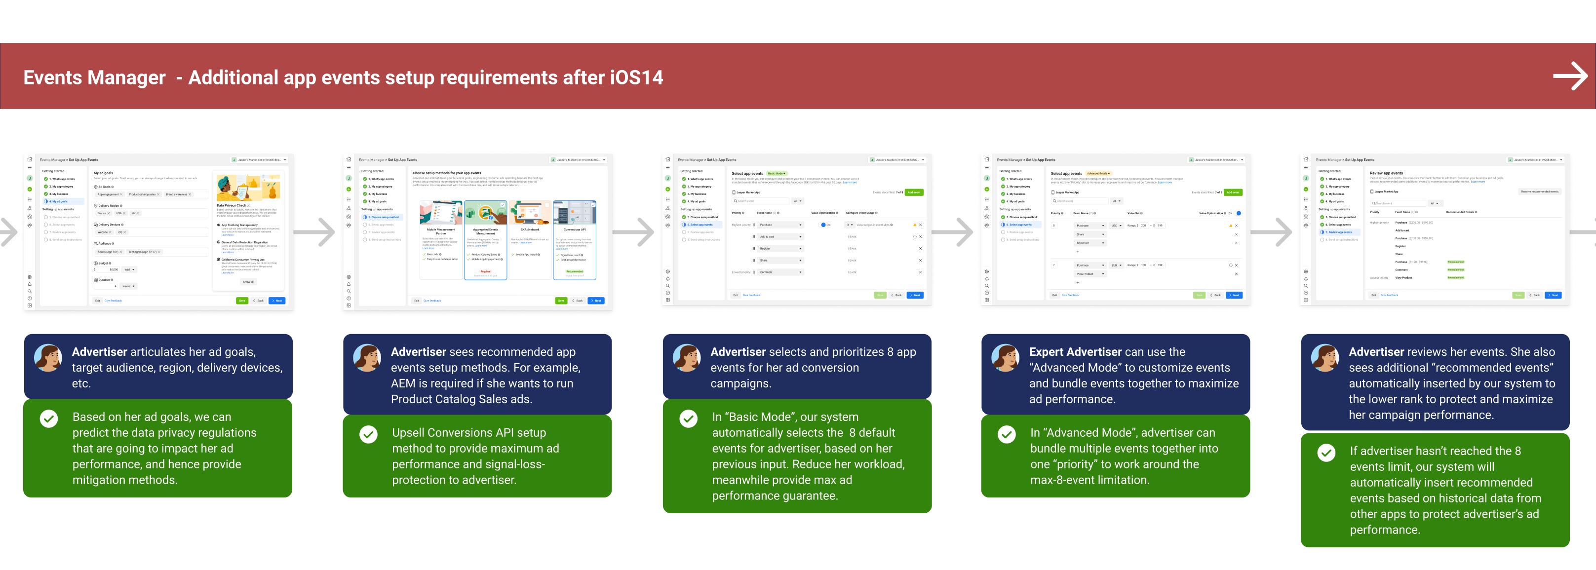Click notification bell icon in the Advanced Mode screen sidebar
Screen dimensions: 1596x570
(987, 279)
